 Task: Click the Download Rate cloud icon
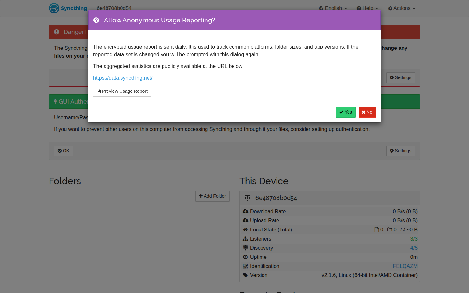pos(245,211)
